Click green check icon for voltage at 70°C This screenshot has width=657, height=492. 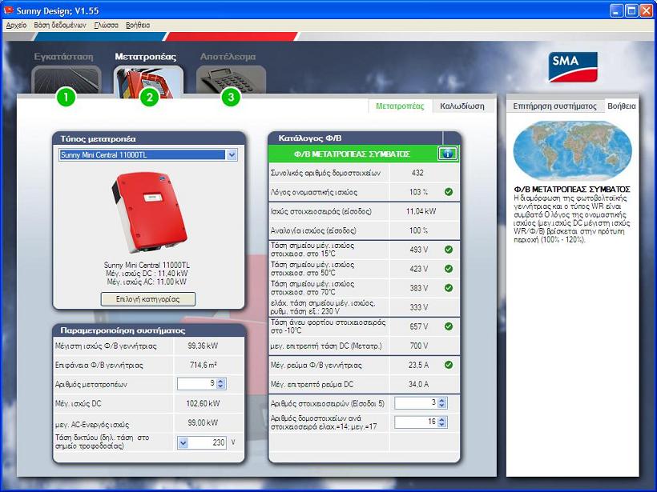pyautogui.click(x=449, y=288)
